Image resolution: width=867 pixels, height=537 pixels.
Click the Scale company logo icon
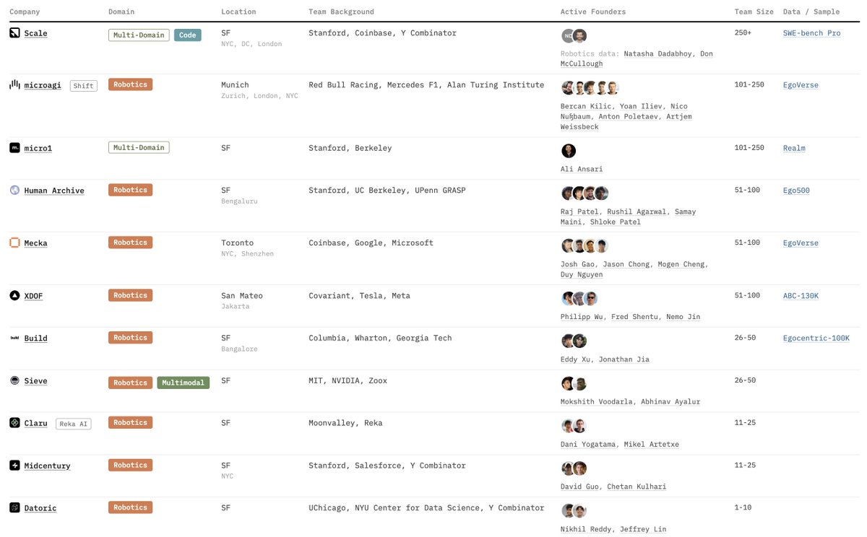coord(14,32)
